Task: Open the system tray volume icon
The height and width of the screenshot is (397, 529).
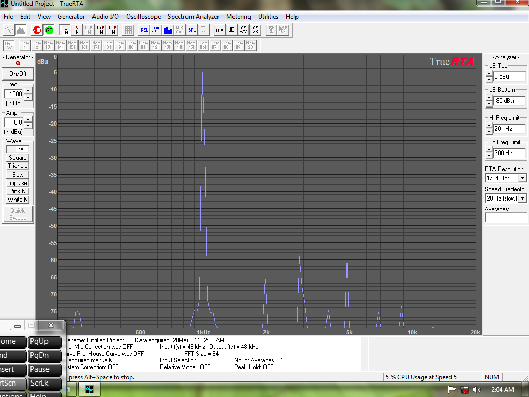Action: [477, 390]
